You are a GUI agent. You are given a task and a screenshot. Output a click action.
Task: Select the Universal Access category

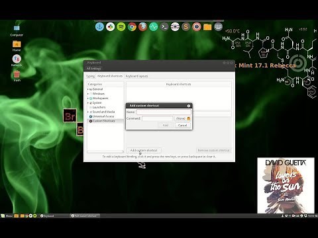pos(103,116)
